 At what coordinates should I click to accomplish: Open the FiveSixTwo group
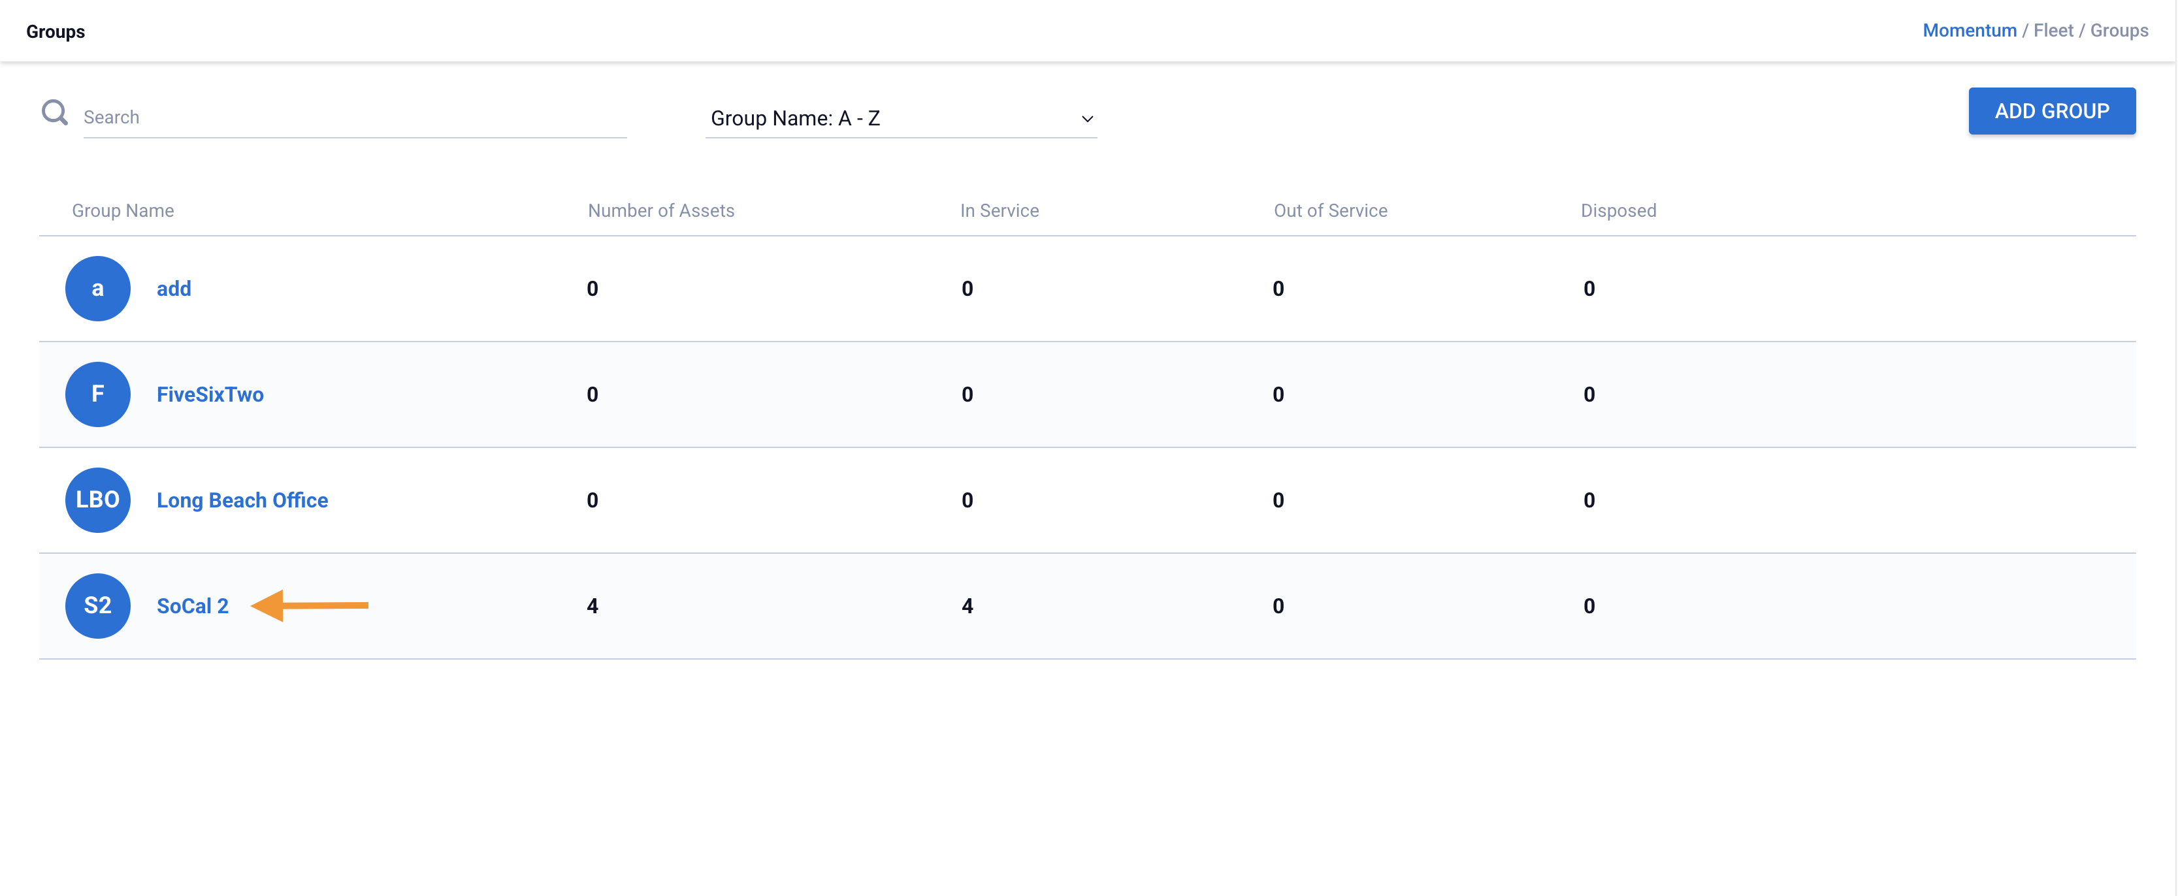[210, 394]
